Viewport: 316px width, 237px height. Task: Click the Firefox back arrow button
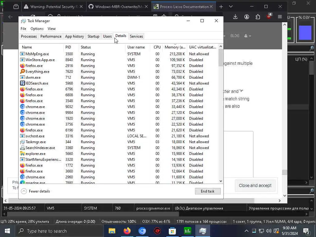10,17
